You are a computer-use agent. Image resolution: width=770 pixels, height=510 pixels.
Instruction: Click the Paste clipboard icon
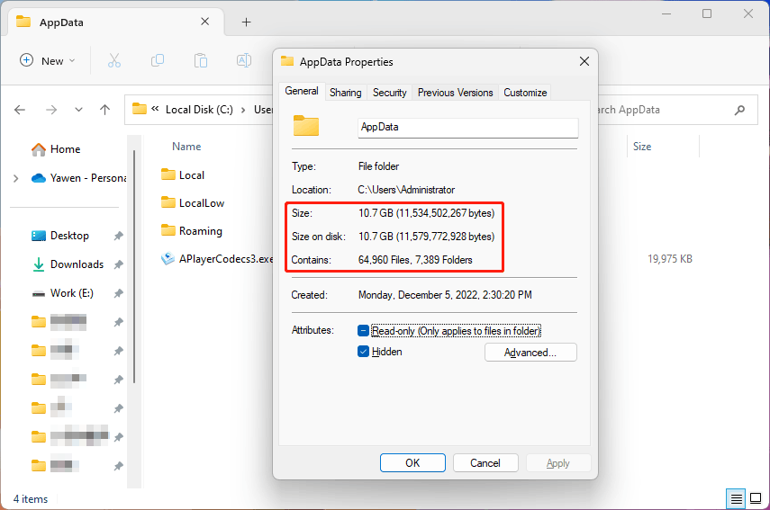click(x=201, y=60)
